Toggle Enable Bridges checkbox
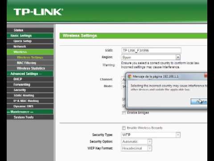Image resolution: width=214 pixels, height=161 pixels. click(x=123, y=113)
